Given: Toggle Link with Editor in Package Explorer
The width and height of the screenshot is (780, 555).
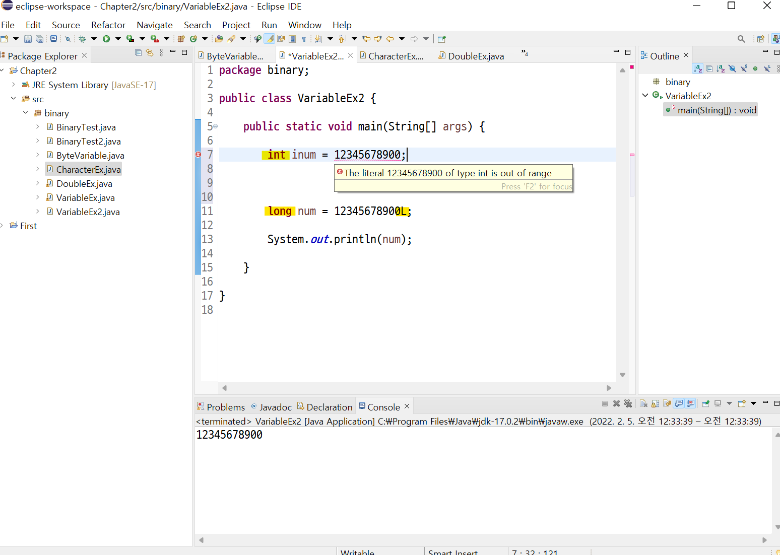Looking at the screenshot, I should 150,52.
